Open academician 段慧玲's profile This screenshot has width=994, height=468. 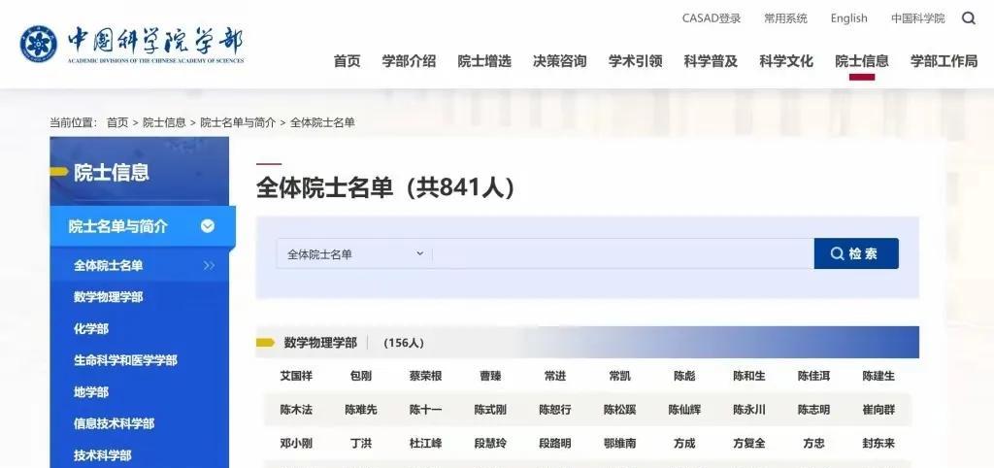click(490, 444)
